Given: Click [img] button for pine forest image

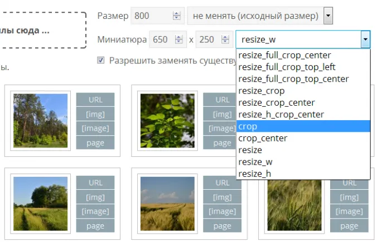Looking at the screenshot, I should 95,114.
